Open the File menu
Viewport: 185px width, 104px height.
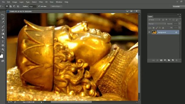pyautogui.click(x=3, y=2)
